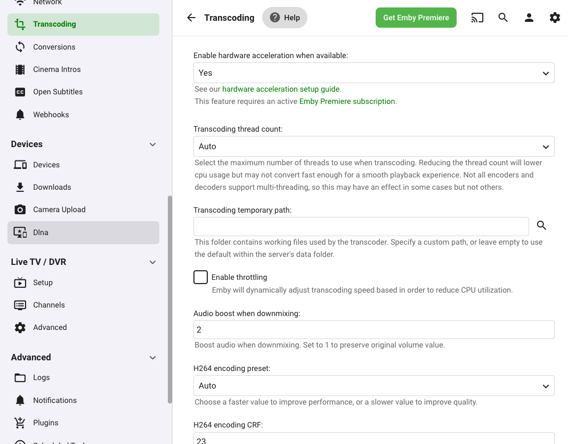Click the Help button
The width and height of the screenshot is (568, 444).
pos(285,18)
